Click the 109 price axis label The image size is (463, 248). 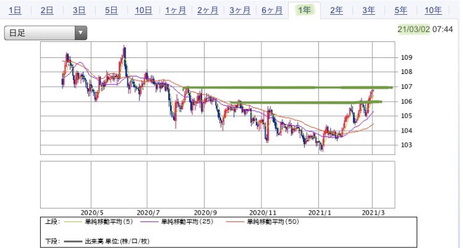[406, 57]
